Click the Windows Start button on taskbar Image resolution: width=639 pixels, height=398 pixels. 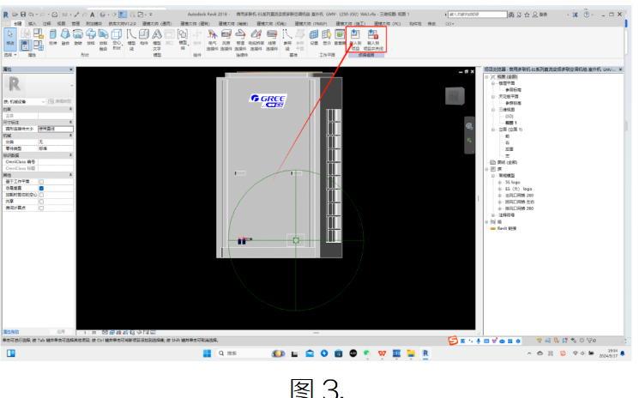[207, 353]
